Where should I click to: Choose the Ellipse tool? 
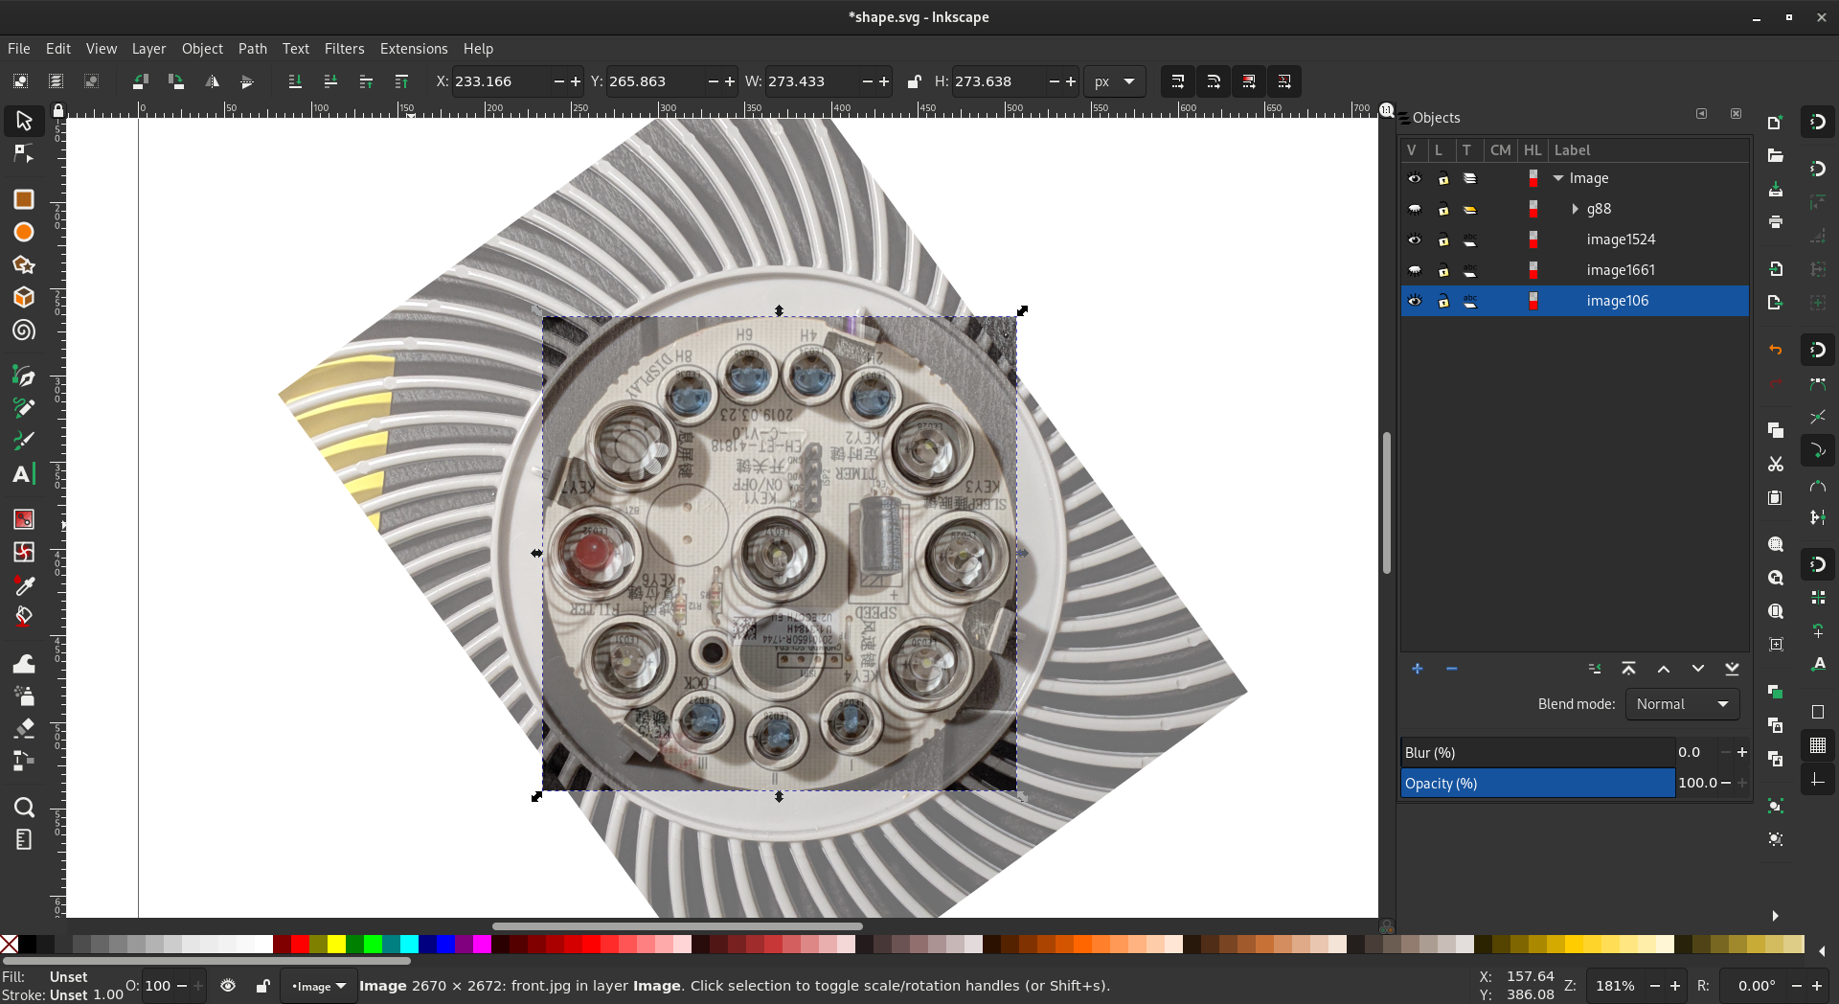click(24, 233)
